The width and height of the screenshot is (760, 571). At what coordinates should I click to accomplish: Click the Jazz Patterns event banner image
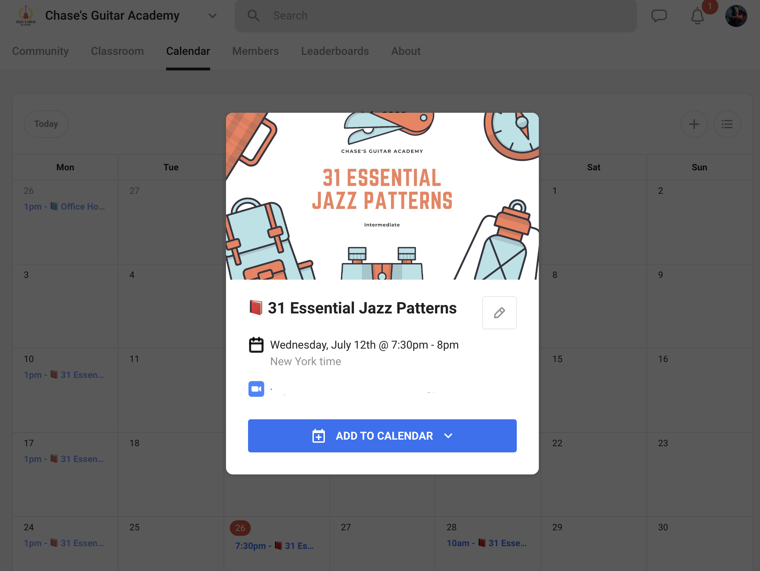tap(382, 196)
